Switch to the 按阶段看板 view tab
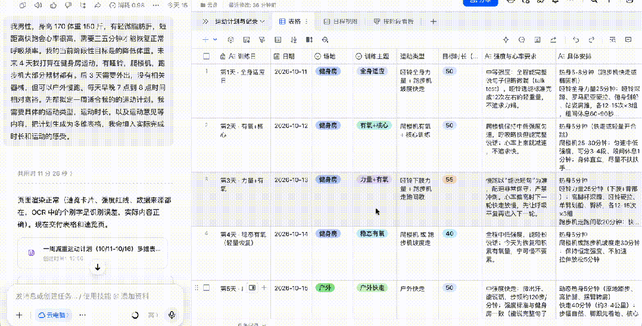The image size is (642, 326). [x=394, y=21]
